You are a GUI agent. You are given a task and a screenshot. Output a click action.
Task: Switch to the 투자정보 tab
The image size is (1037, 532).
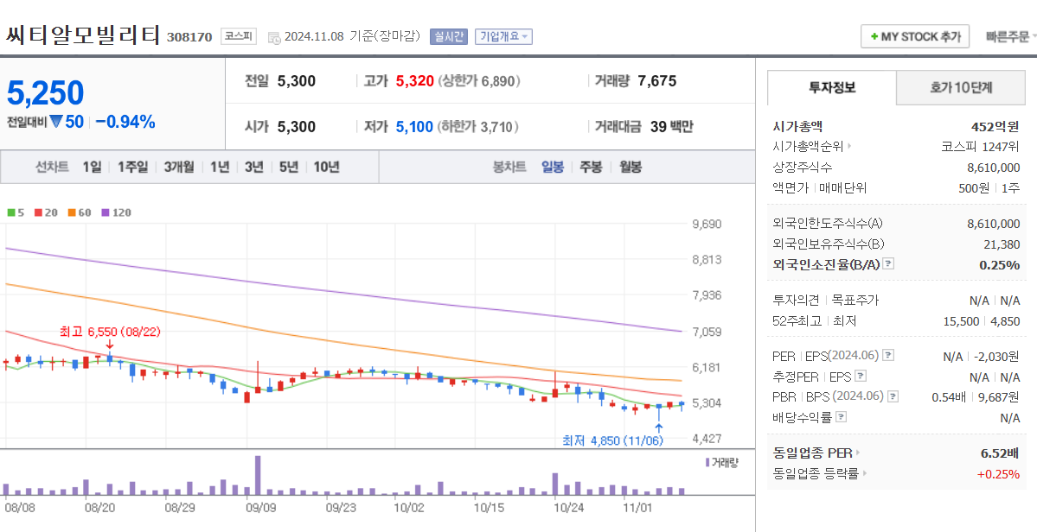[832, 87]
